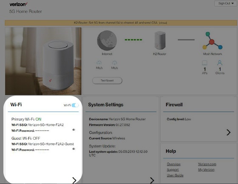
Task: Click the upload speed cloud icon
Action: click(114, 62)
